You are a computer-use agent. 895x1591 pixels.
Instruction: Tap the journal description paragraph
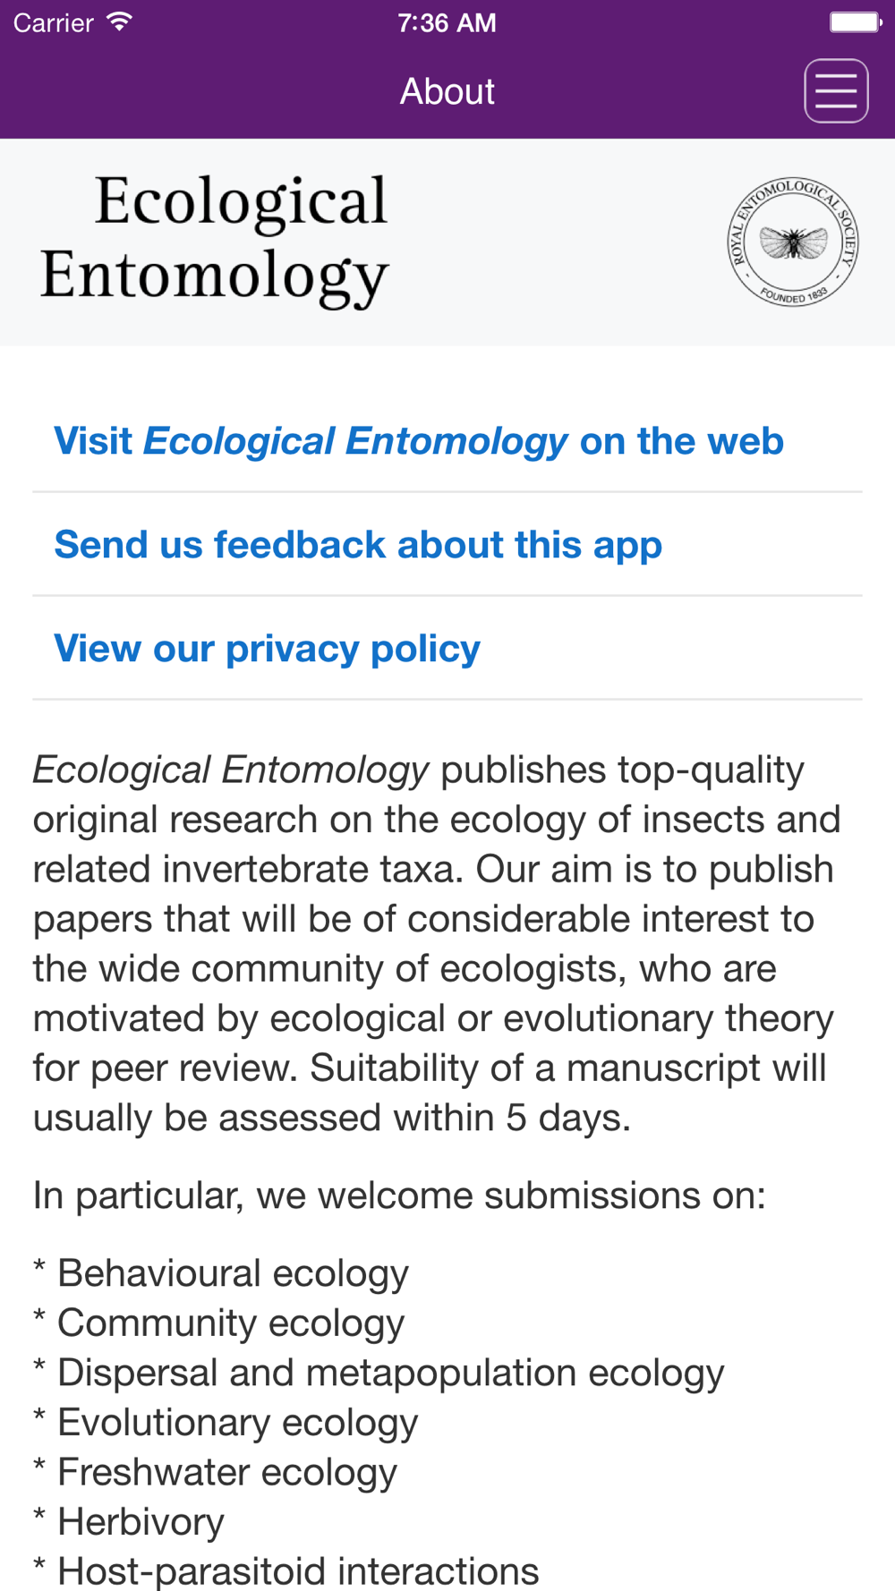tap(437, 944)
